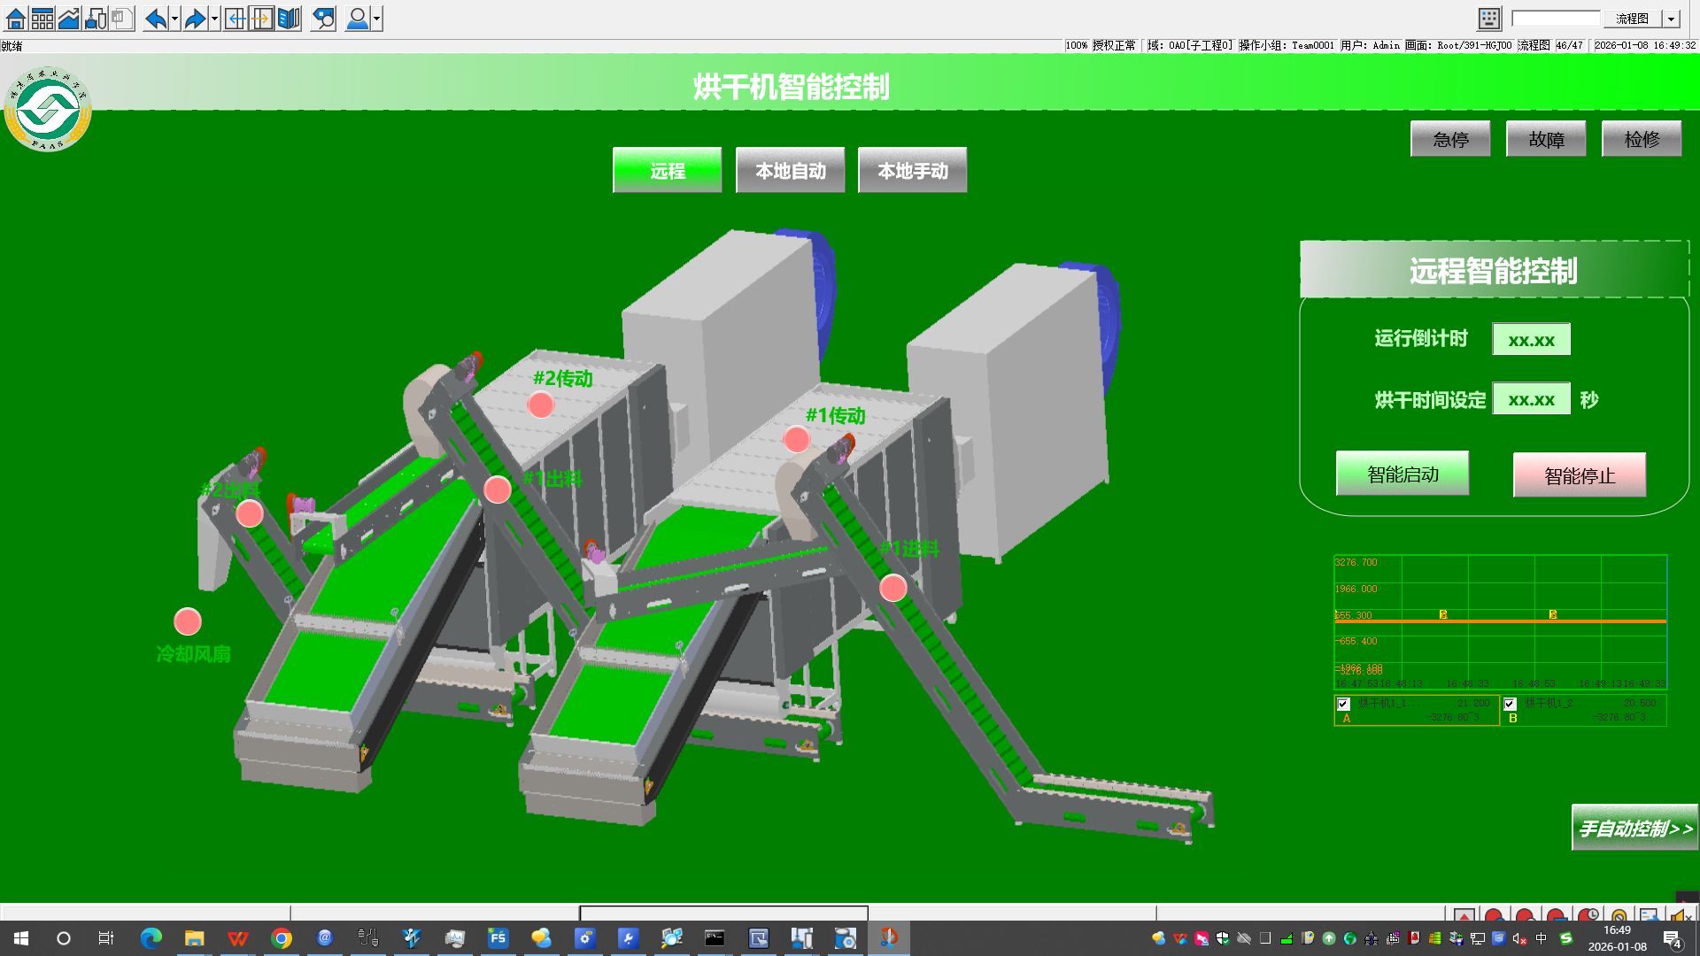Expand the user icon dropdown arrow
Viewport: 1700px width, 956px height.
coord(377,19)
